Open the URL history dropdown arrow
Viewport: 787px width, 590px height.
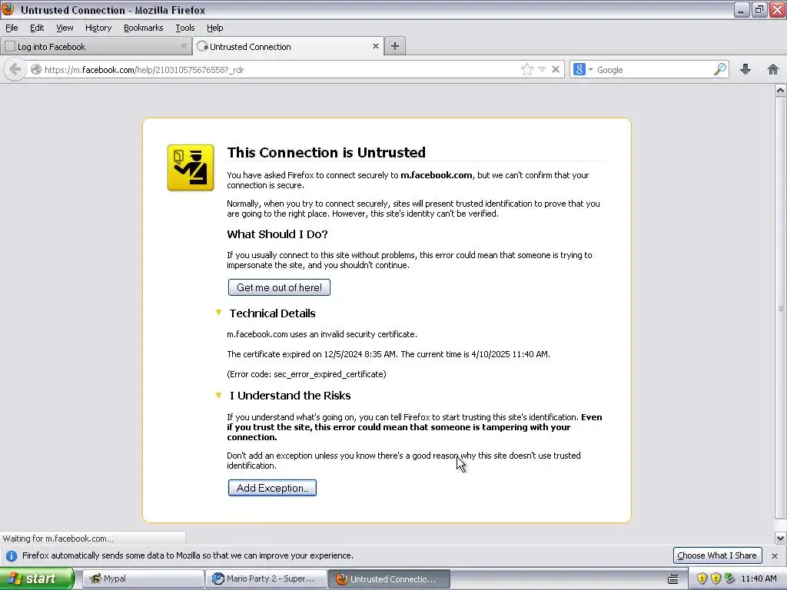tap(542, 69)
